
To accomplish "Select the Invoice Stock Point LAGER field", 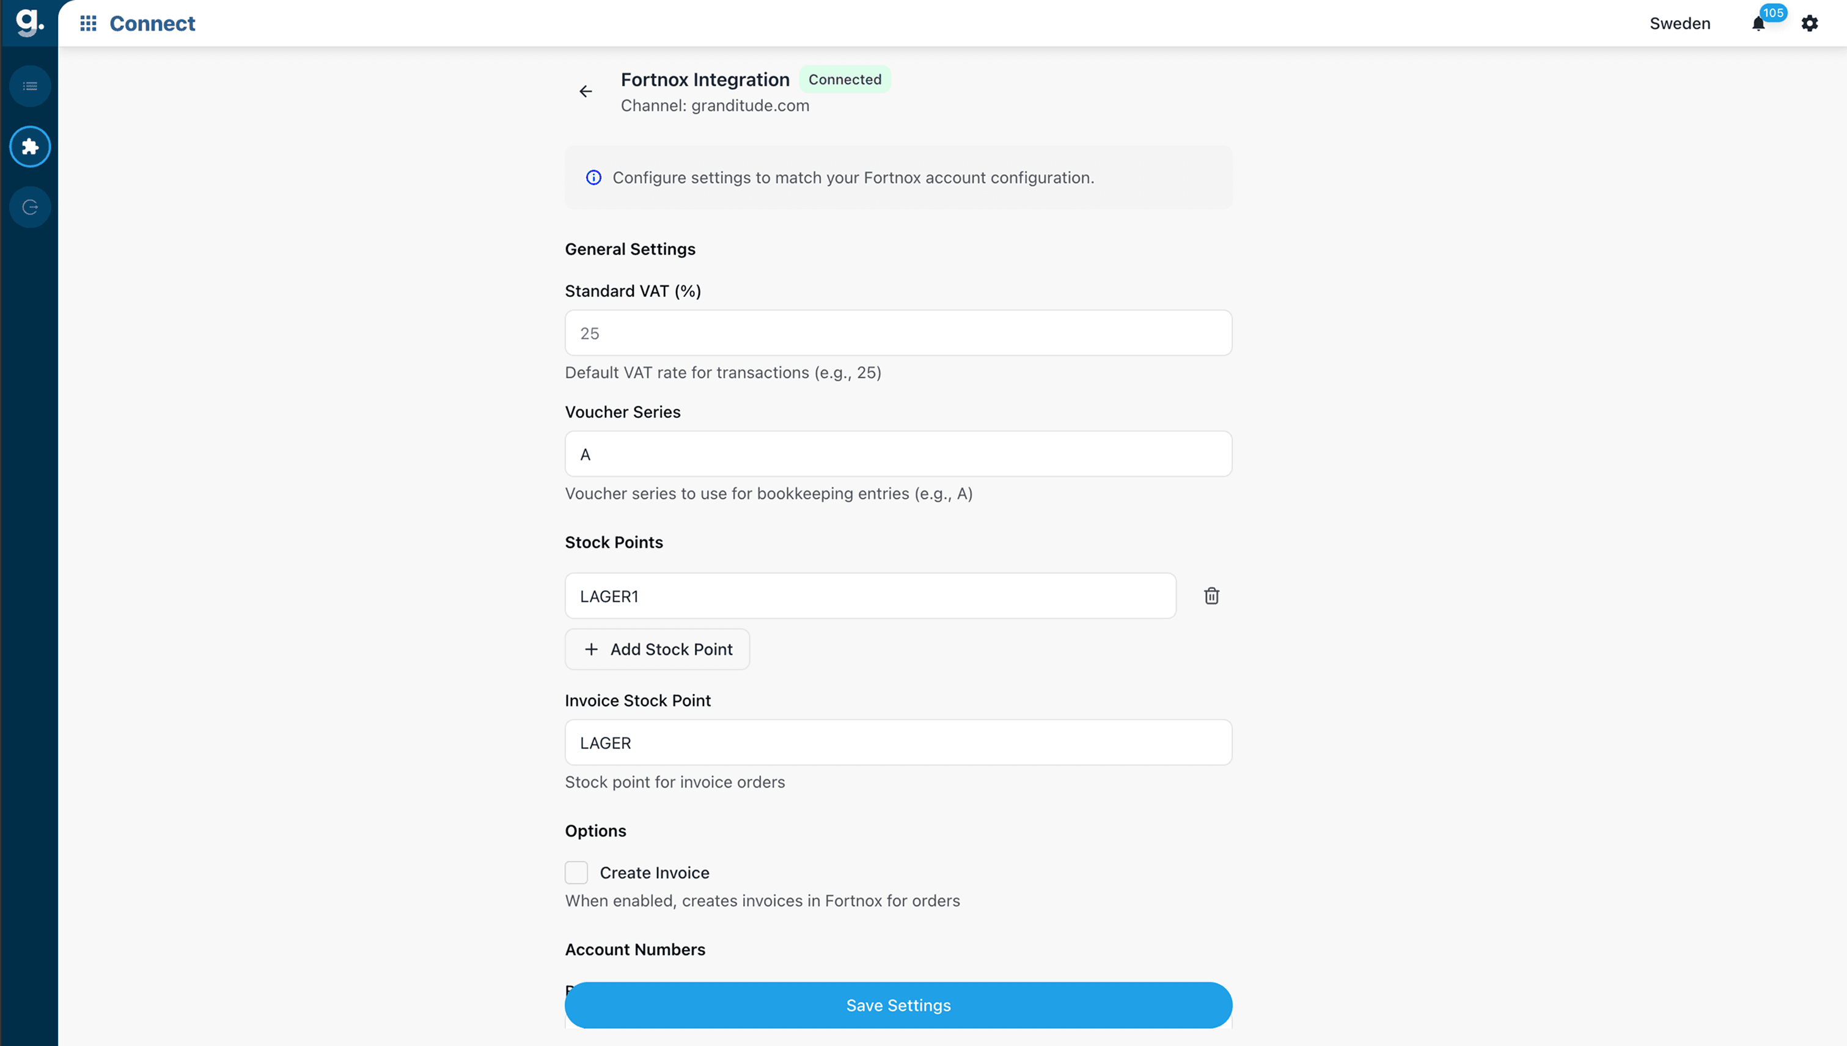I will tap(898, 742).
